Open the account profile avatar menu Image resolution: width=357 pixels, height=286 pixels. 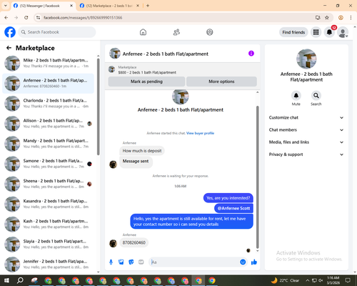(343, 32)
